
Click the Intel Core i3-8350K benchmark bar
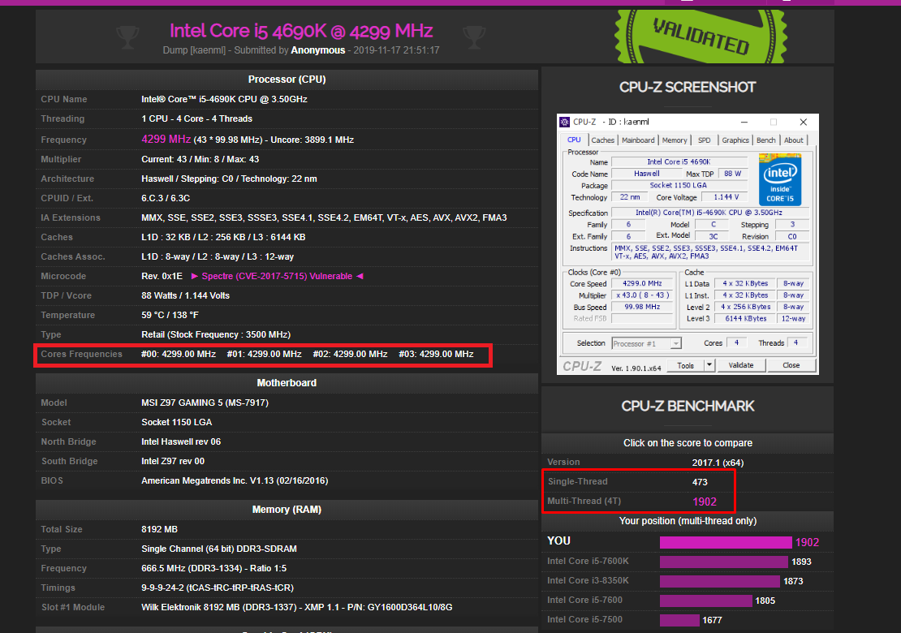pyautogui.click(x=720, y=581)
